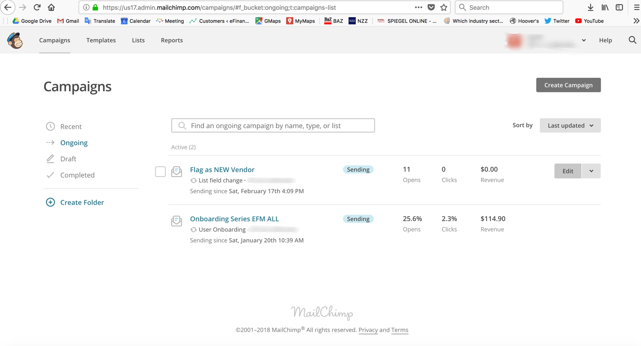This screenshot has height=346, width=641.
Task: Reload the page with the refresh icon
Action: pyautogui.click(x=37, y=7)
